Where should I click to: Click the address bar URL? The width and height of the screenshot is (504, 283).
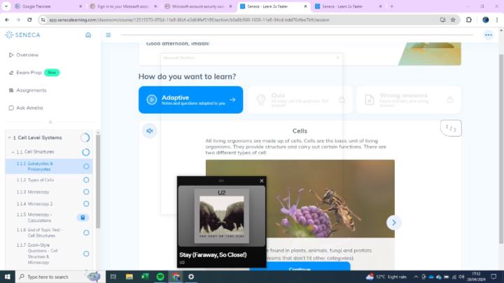point(189,20)
